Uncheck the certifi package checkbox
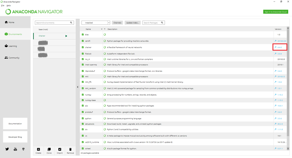The image size is (292, 158). pos(83,41)
